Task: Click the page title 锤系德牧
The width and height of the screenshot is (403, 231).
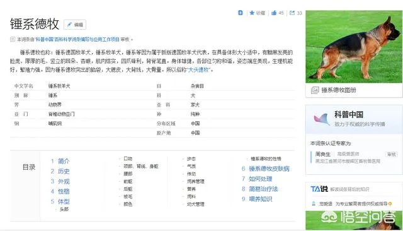Action: click(x=35, y=24)
